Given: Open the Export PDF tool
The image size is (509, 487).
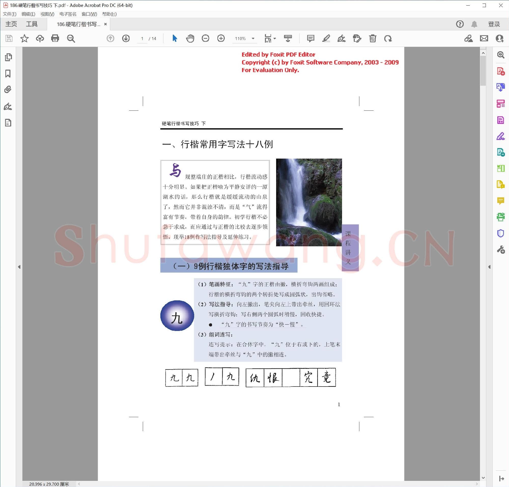Looking at the screenshot, I should [501, 87].
